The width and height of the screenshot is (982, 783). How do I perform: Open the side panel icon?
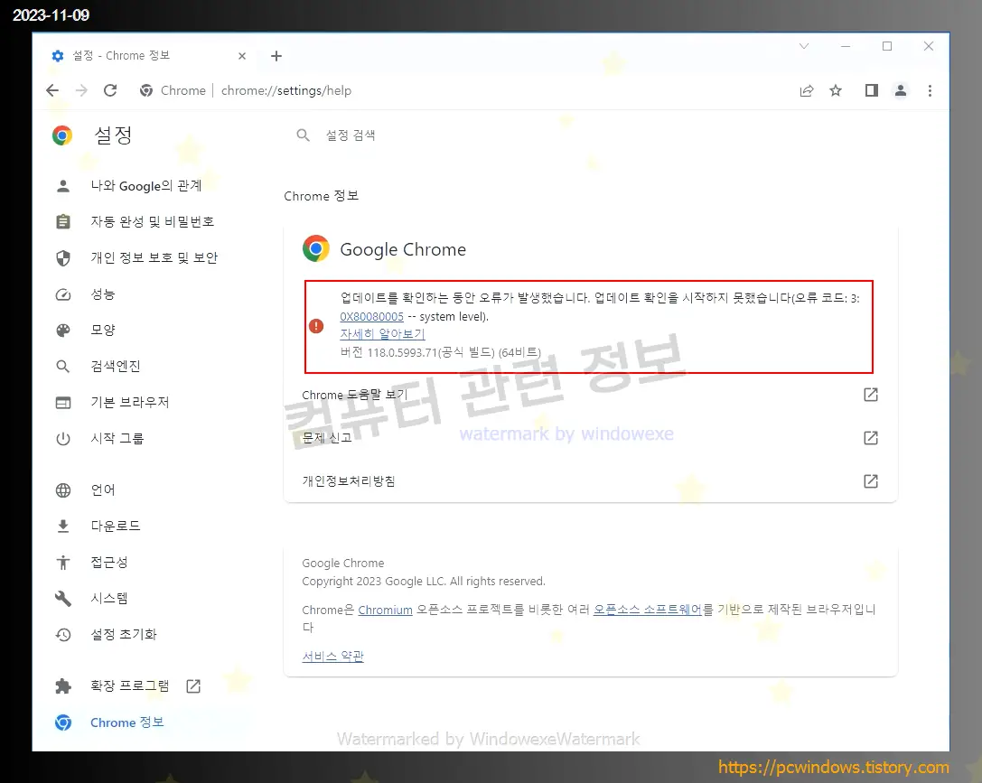pos(871,90)
